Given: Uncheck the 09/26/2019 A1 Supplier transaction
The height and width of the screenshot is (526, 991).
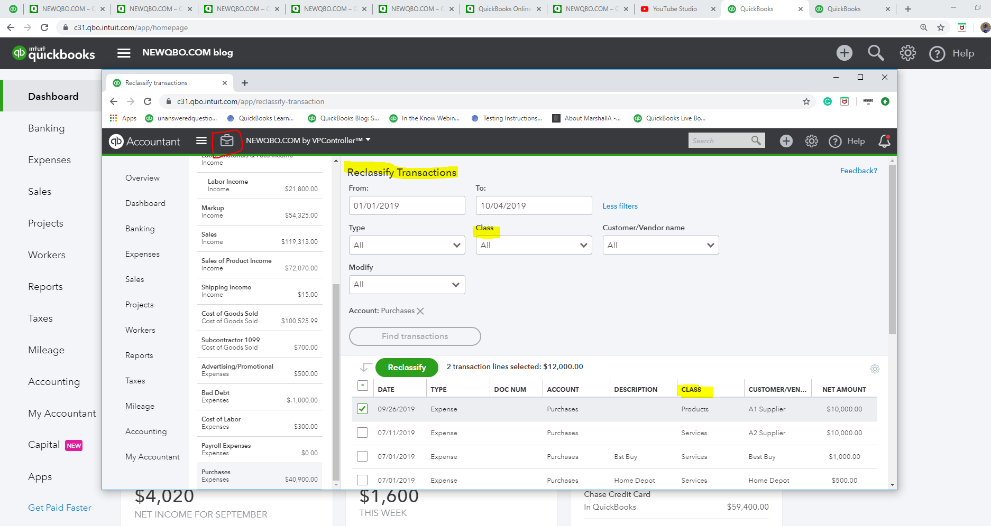Looking at the screenshot, I should [362, 409].
